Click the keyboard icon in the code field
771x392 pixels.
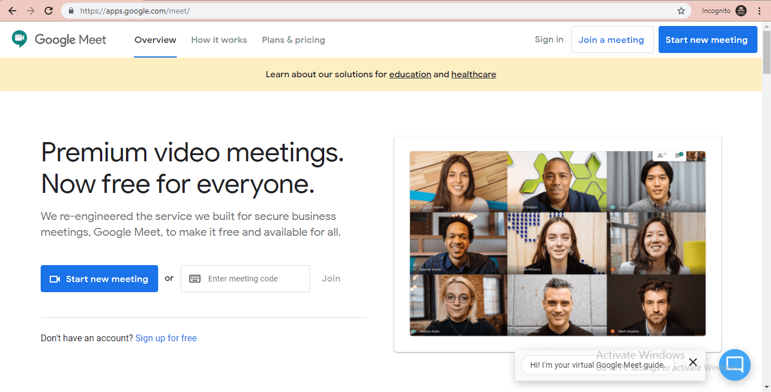coord(195,279)
